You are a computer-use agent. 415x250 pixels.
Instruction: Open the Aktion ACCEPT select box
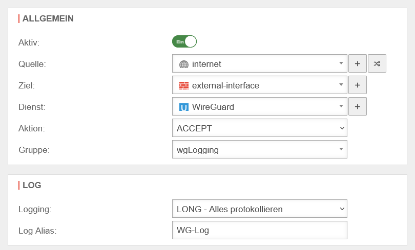pos(260,128)
